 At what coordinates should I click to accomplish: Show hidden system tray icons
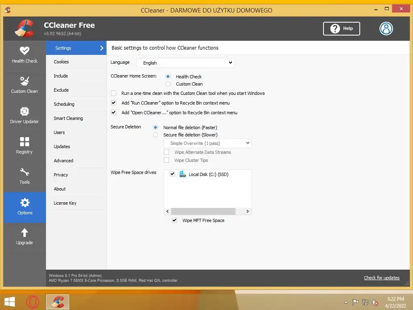pos(346,302)
